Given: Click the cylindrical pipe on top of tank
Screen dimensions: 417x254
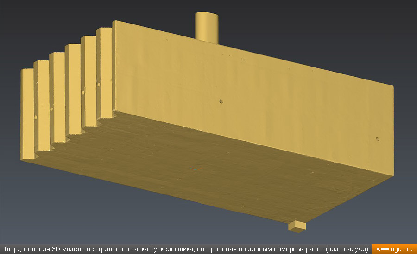Looking at the screenshot, I should point(207,28).
